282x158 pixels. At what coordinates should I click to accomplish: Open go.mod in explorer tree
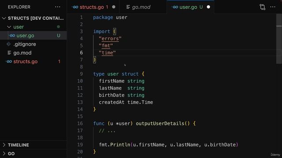tap(22, 53)
